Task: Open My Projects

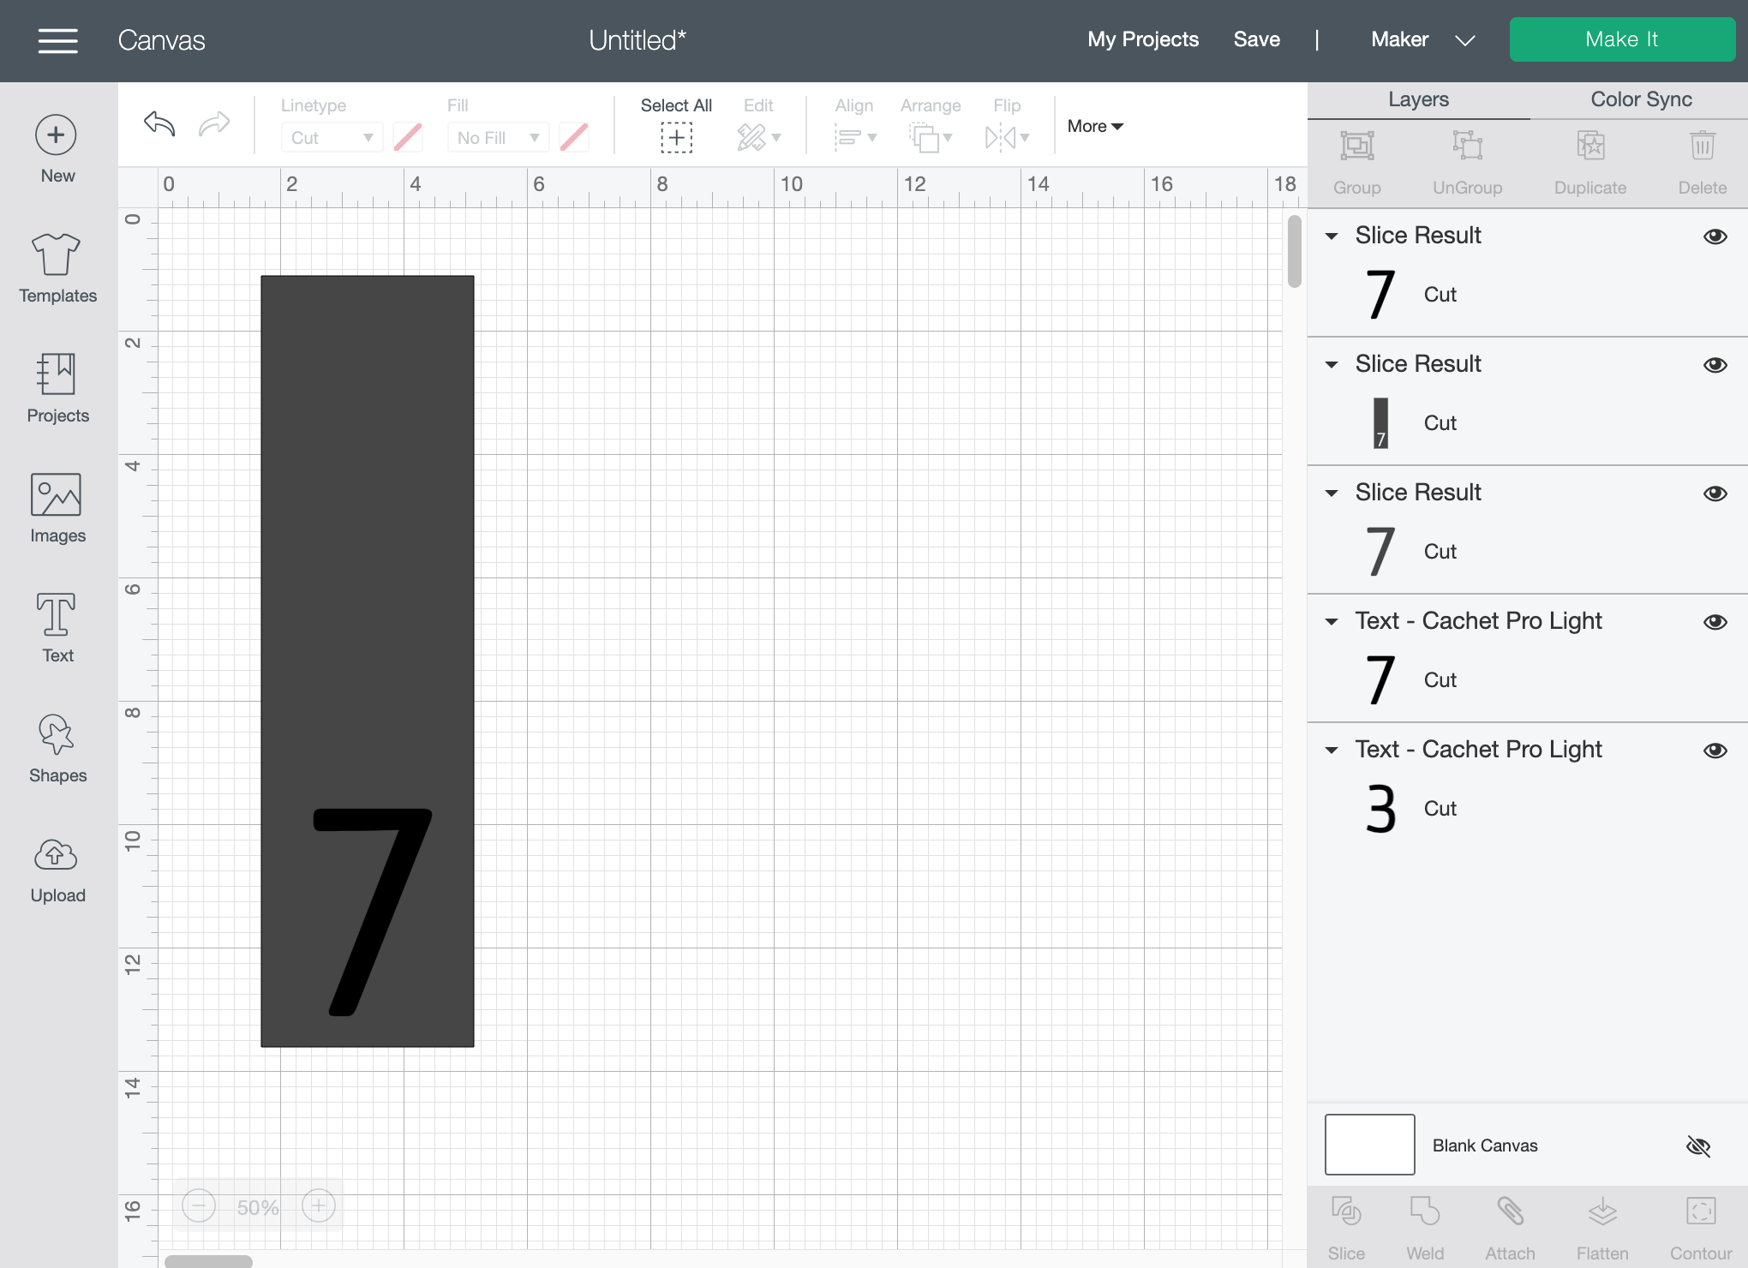Action: (1143, 39)
